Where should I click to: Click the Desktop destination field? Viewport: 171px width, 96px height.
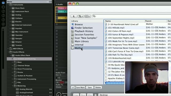[x=111, y=95]
